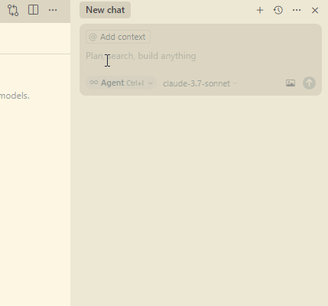Open the Agent mode selector

pos(121,83)
